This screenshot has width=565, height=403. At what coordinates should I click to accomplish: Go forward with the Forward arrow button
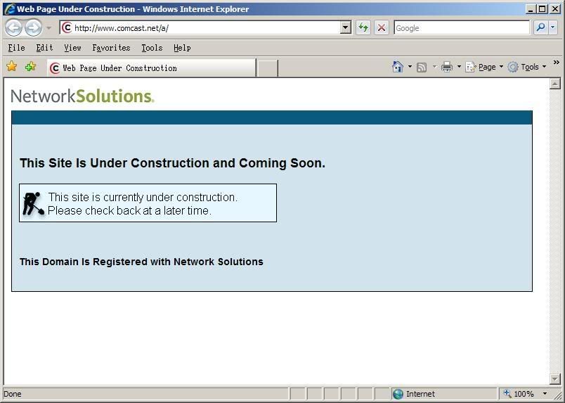[x=33, y=28]
